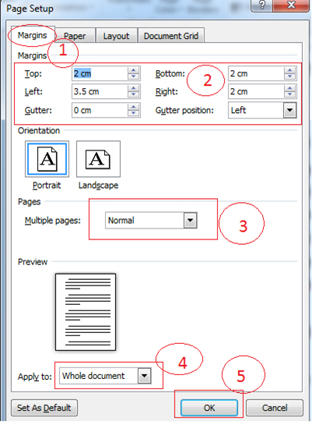The width and height of the screenshot is (312, 425).
Task: Select the Portrait orientation icon
Action: click(47, 159)
